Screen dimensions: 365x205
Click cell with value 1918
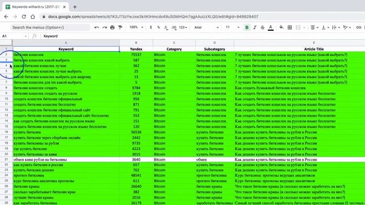(x=136, y=93)
